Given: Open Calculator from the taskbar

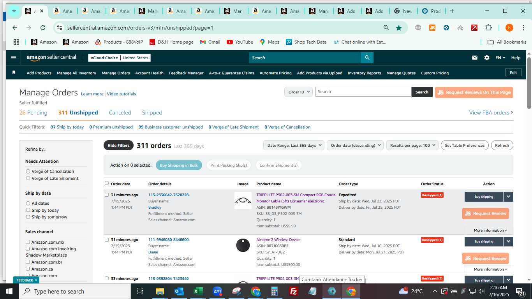Looking at the screenshot, I should pos(275,291).
